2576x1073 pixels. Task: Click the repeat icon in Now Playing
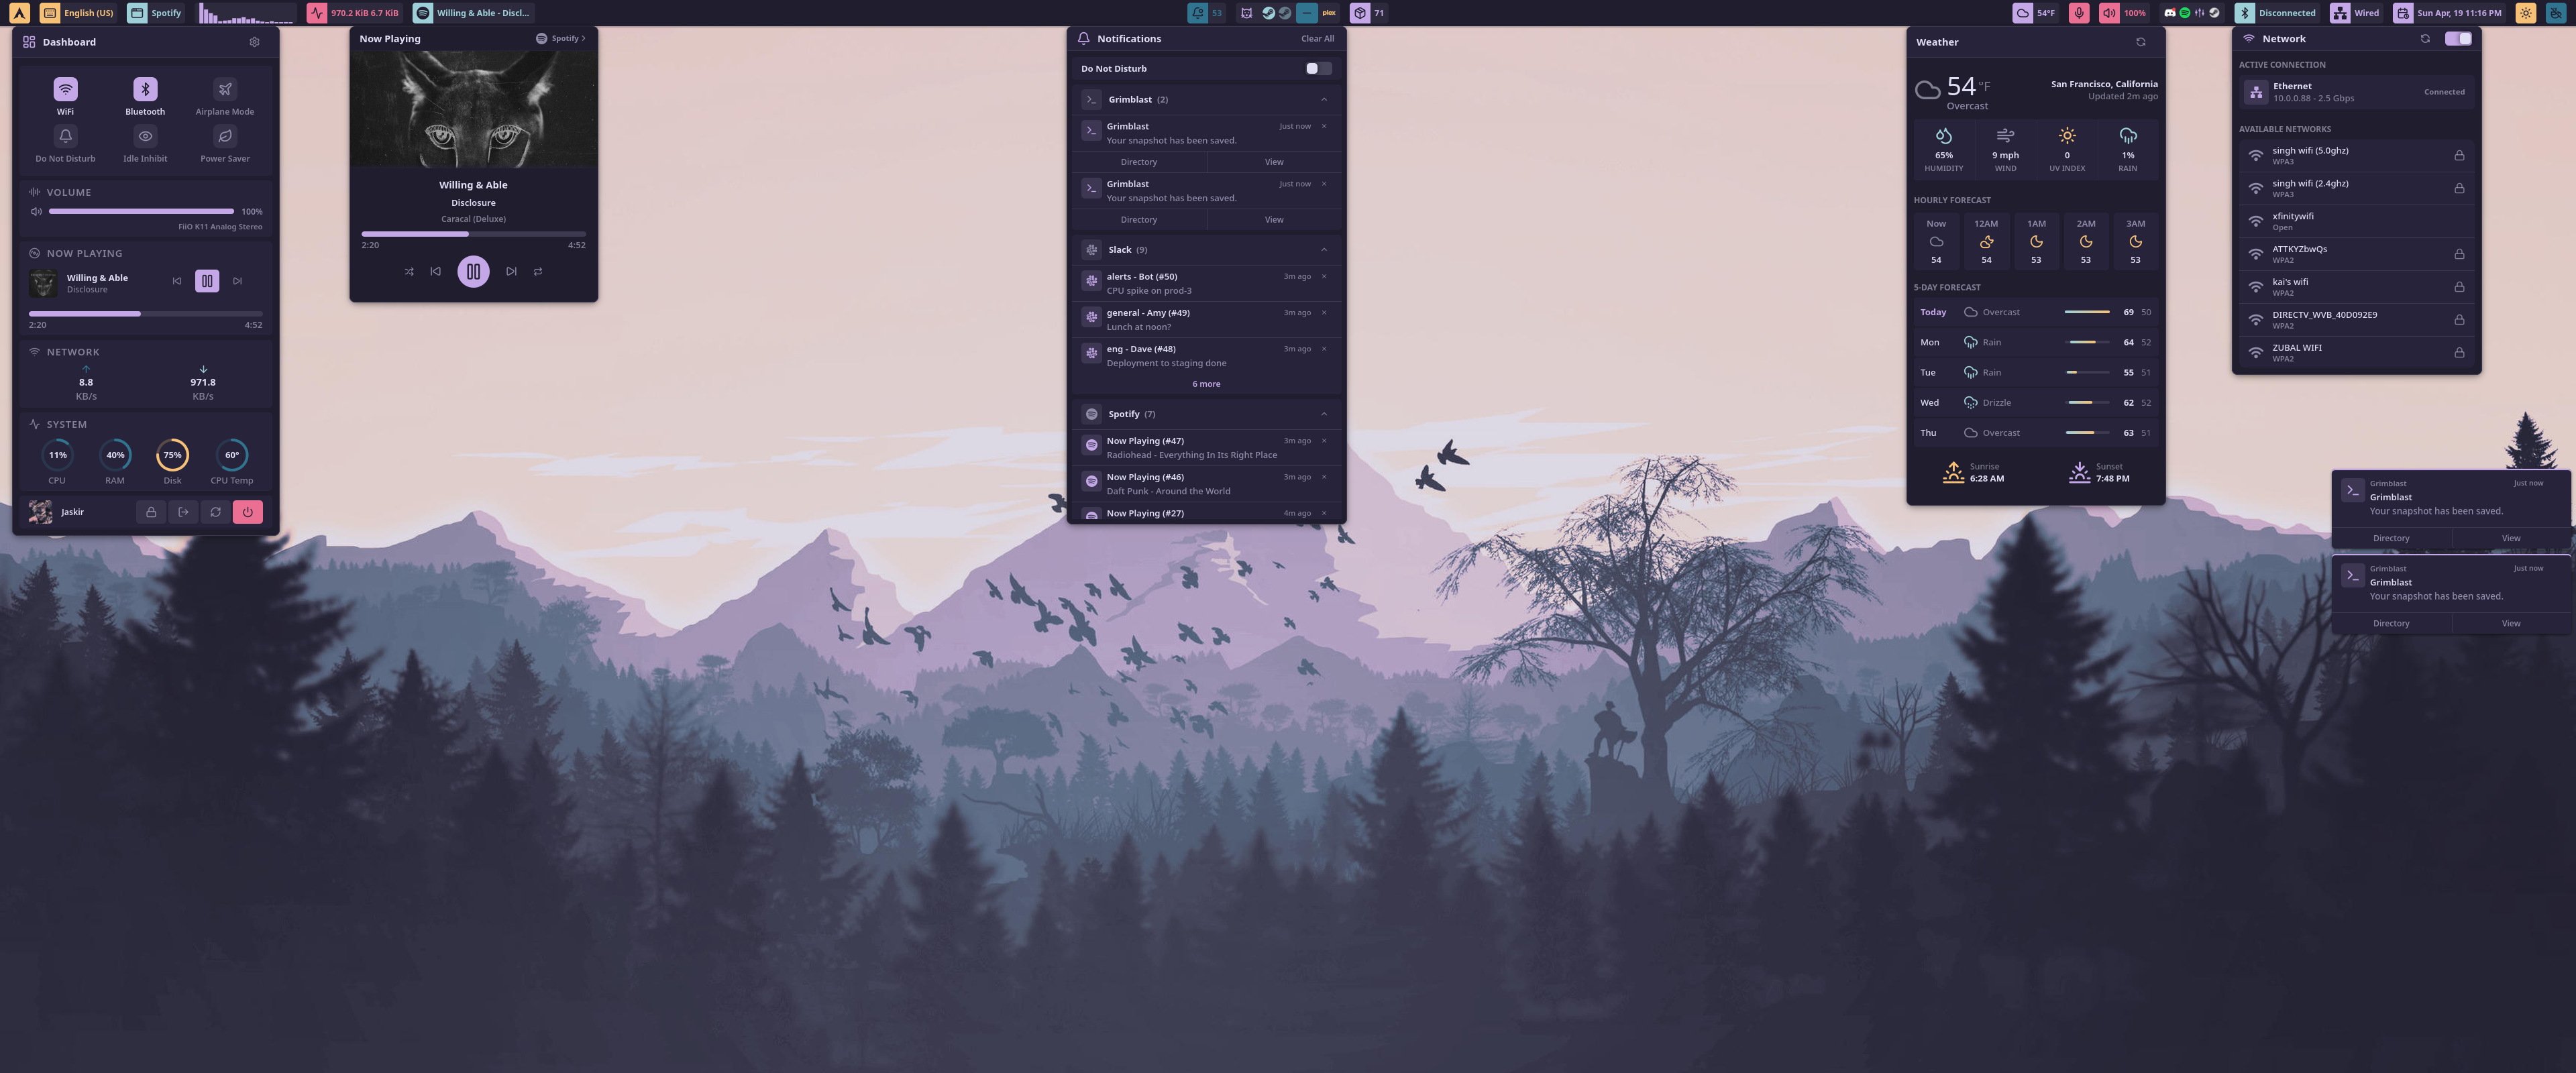[x=538, y=271]
